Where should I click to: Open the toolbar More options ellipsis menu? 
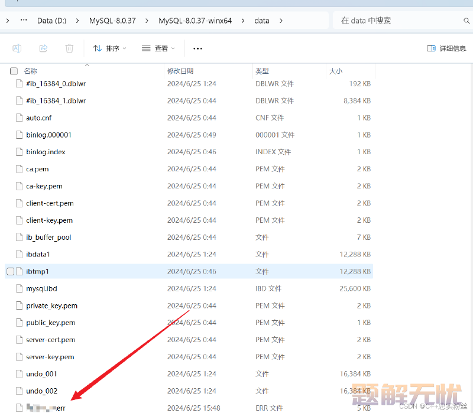click(x=197, y=48)
